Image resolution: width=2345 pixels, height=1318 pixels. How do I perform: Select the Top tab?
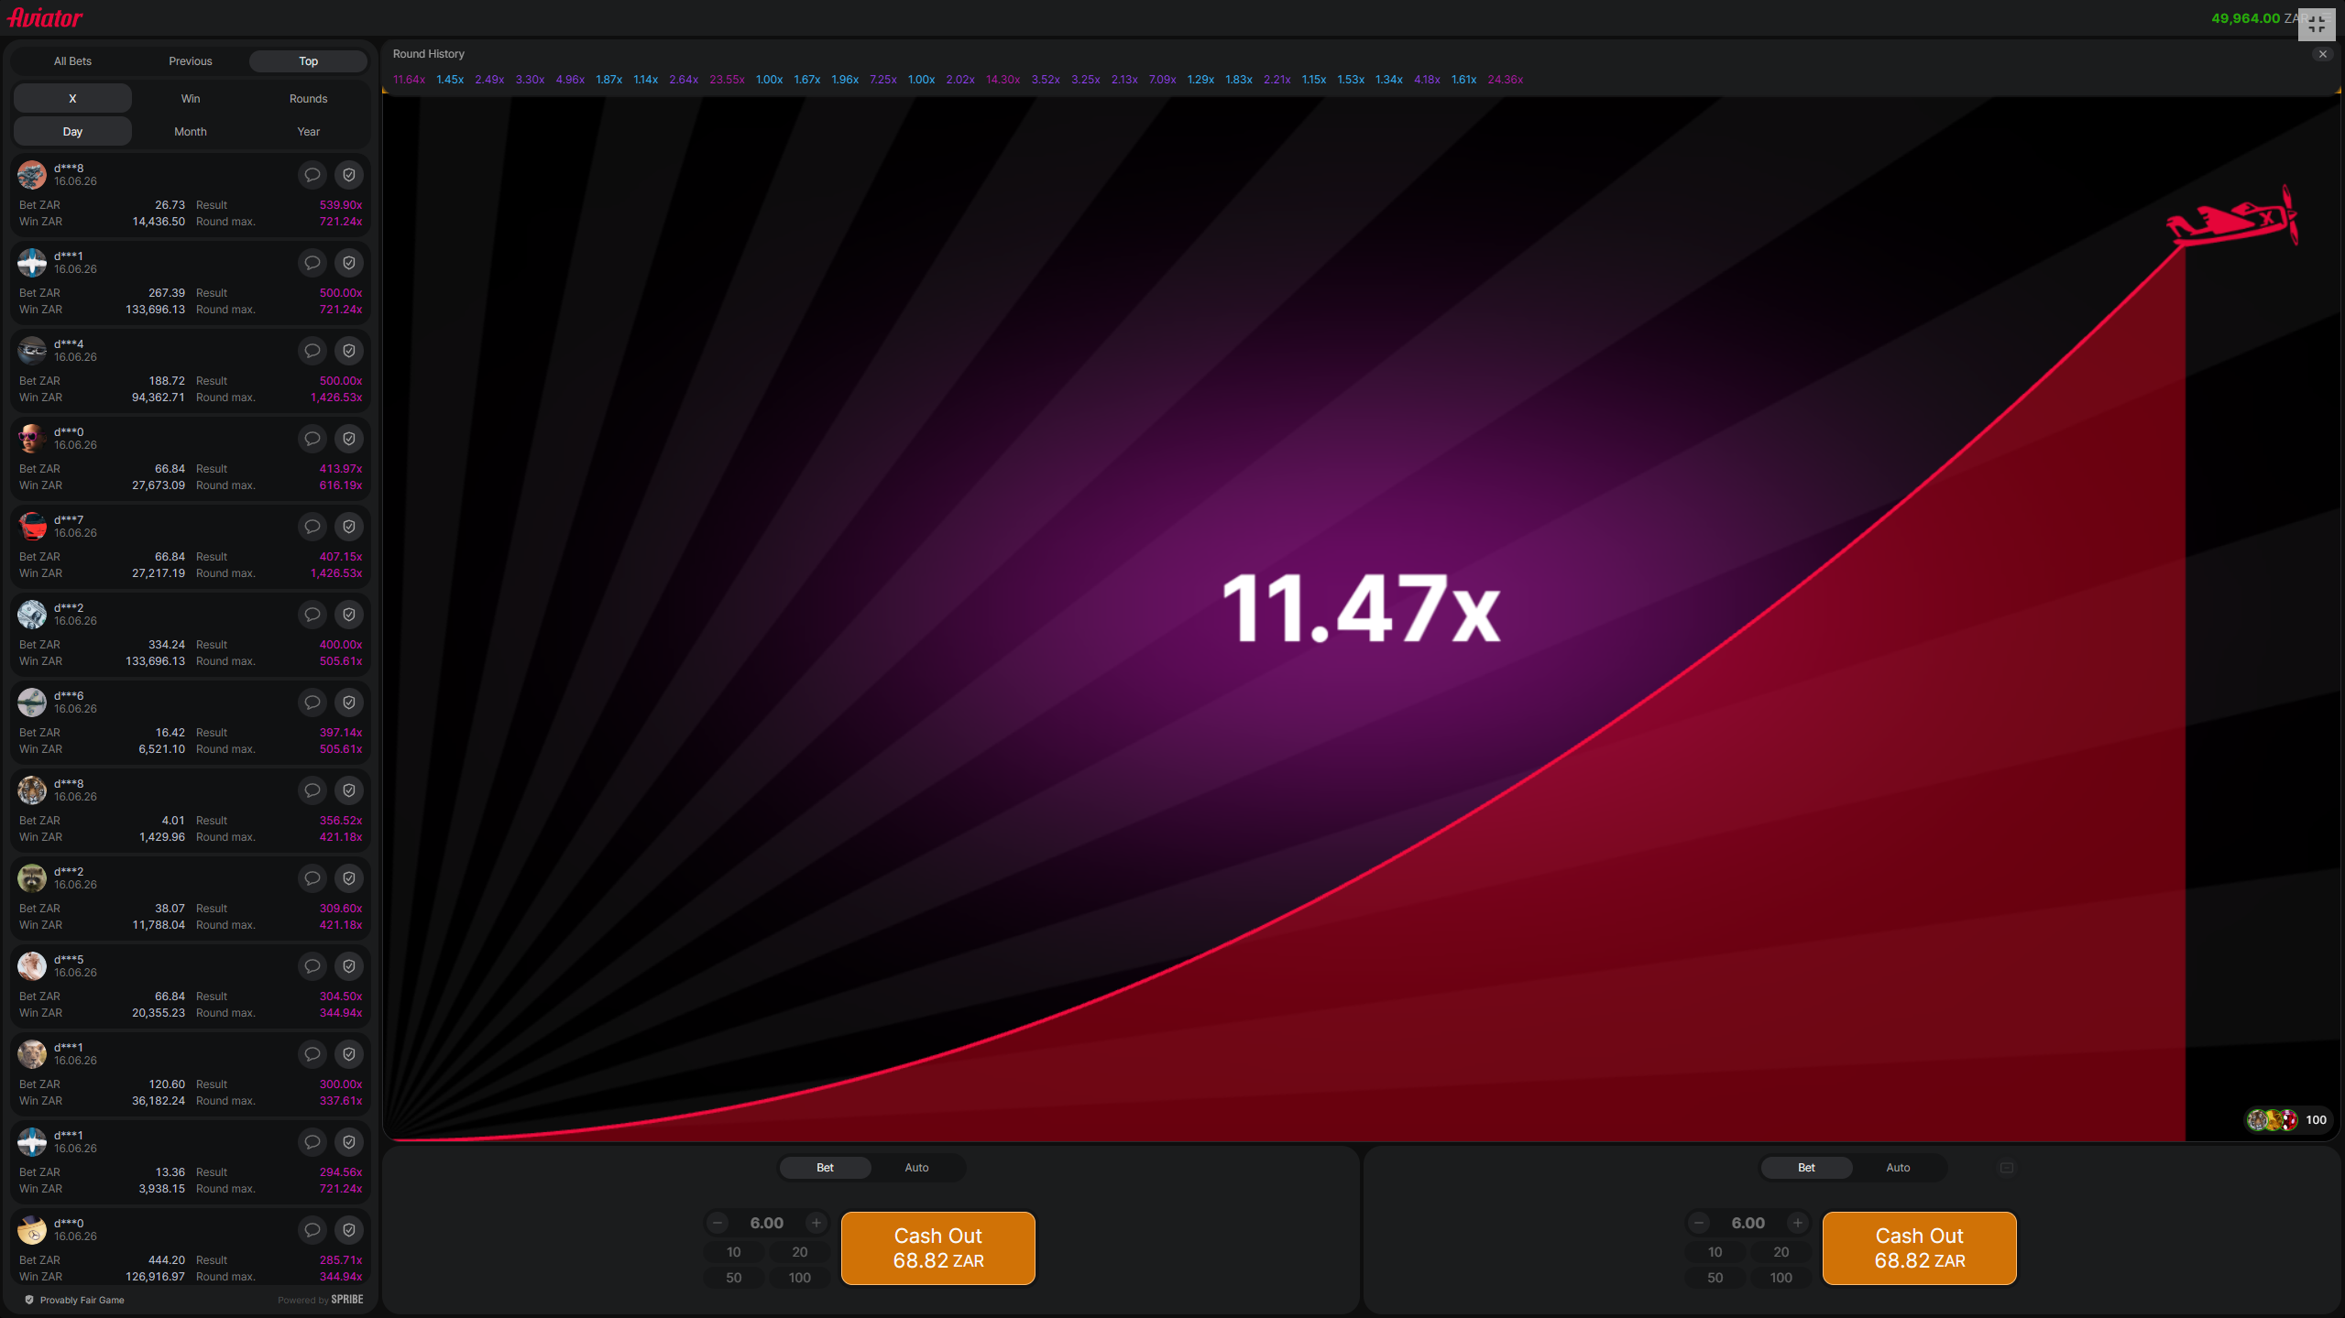pyautogui.click(x=309, y=61)
